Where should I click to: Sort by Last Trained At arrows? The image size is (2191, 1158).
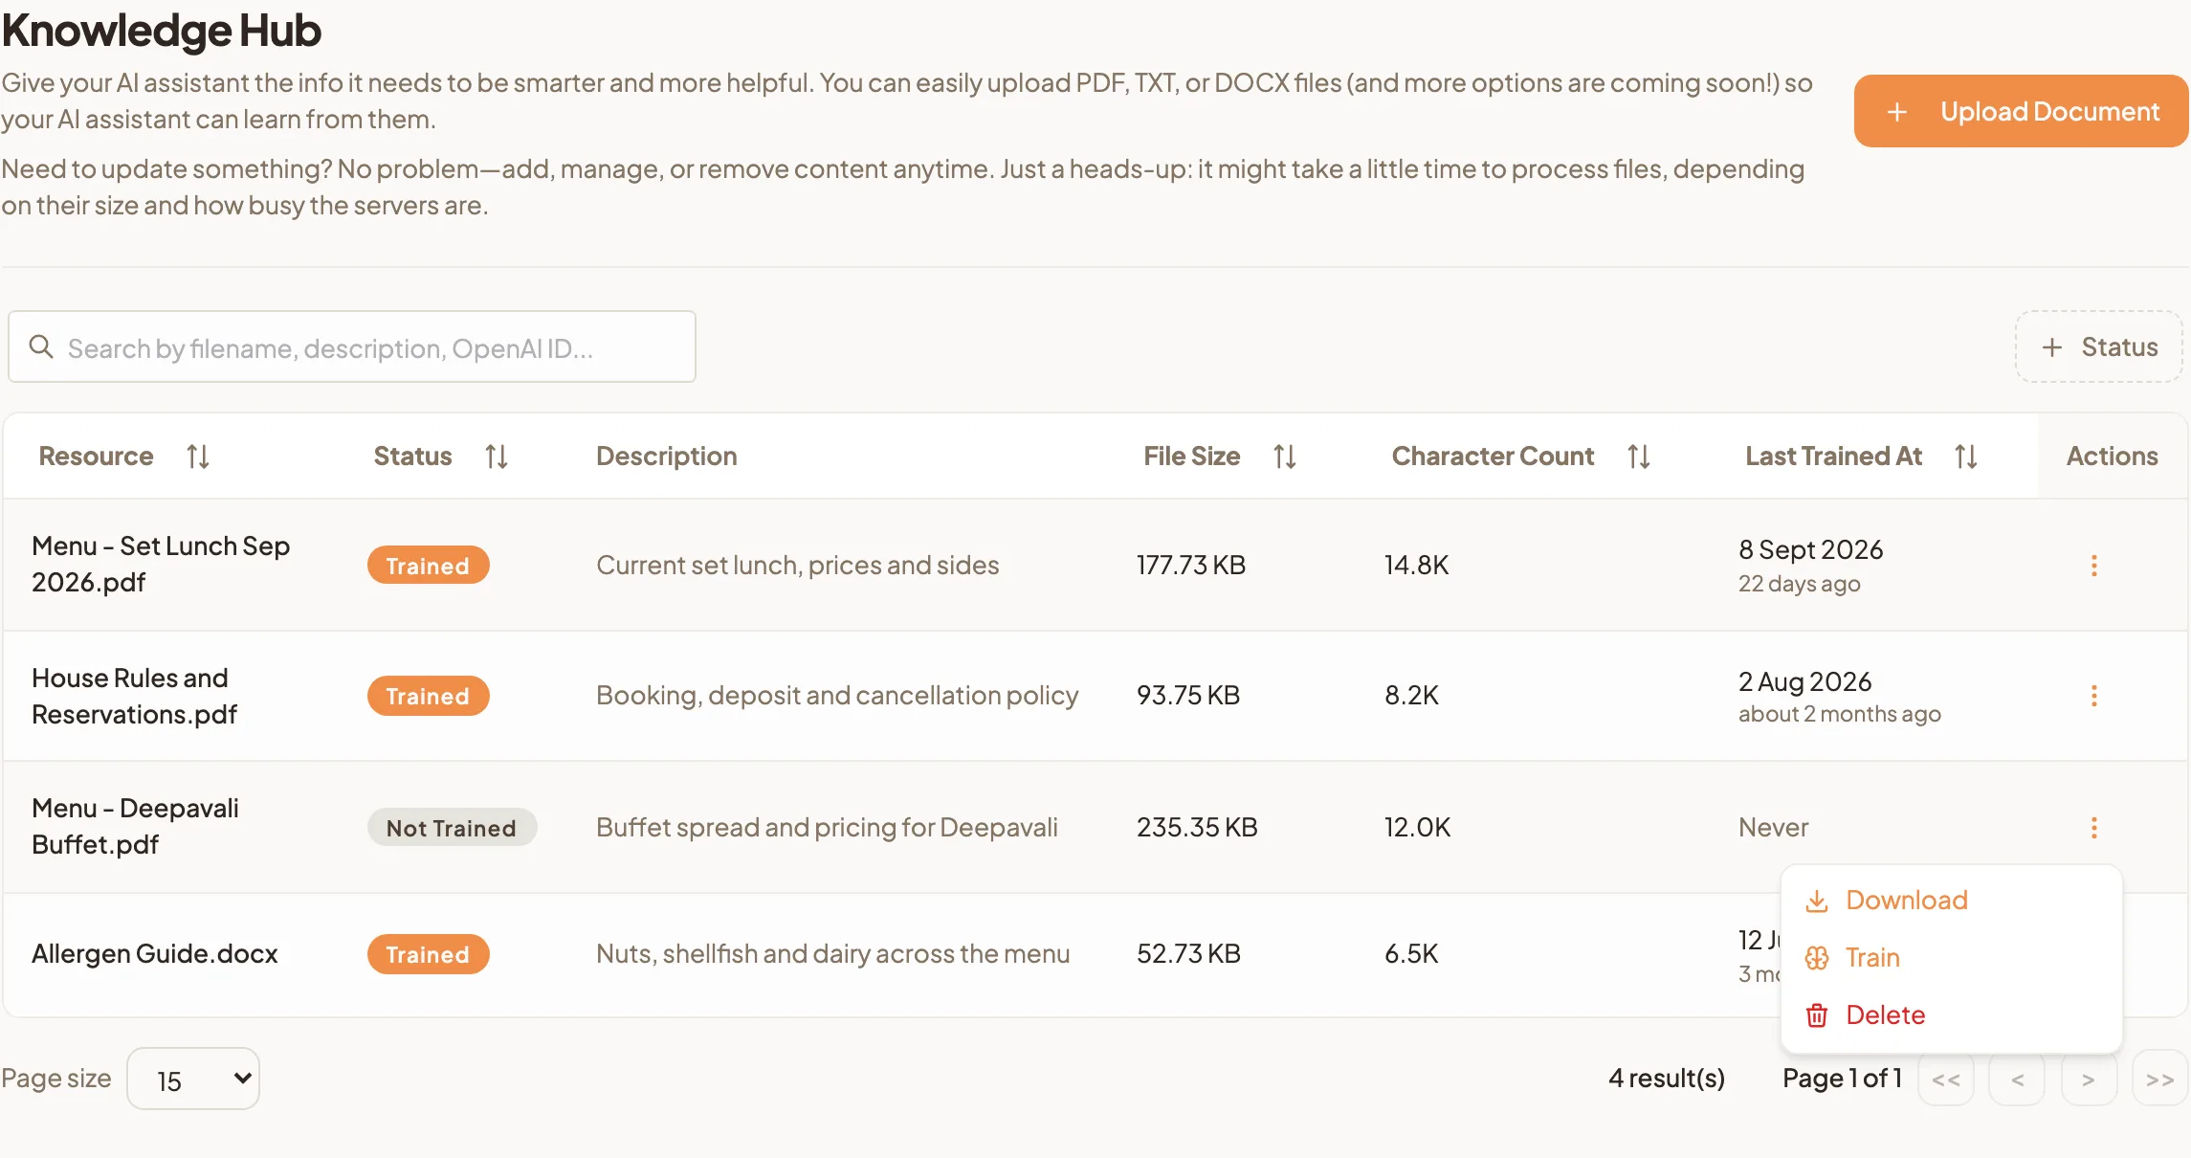click(1966, 457)
